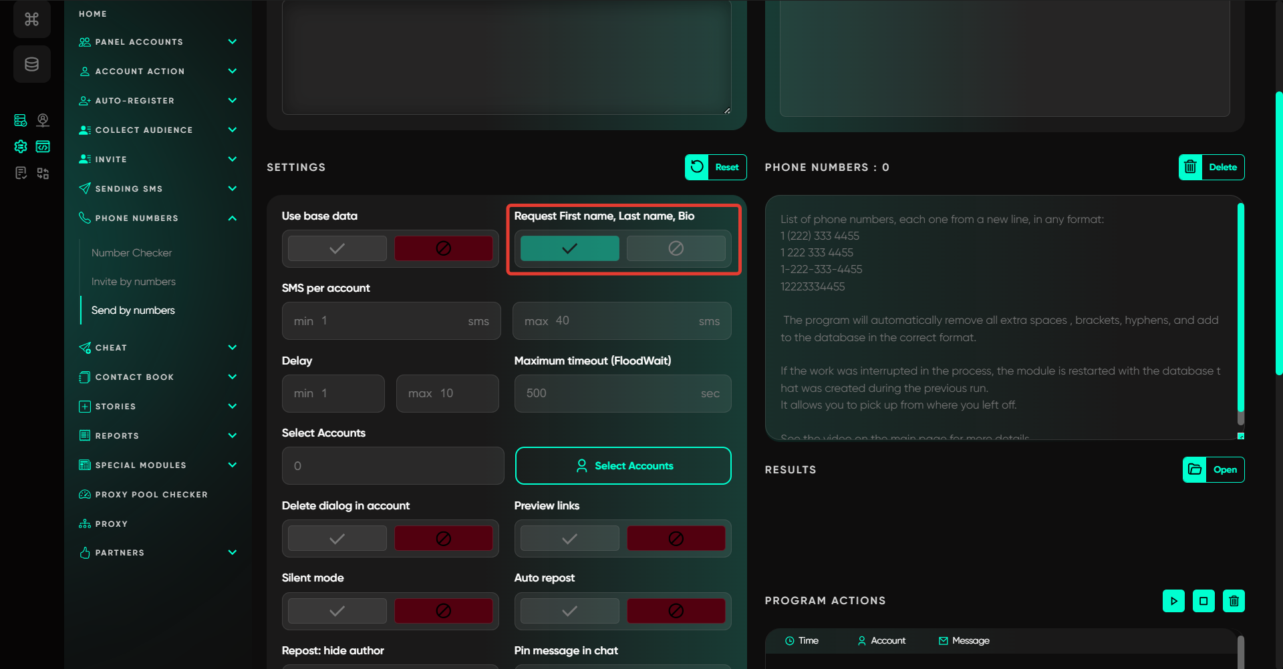Image resolution: width=1283 pixels, height=669 pixels.
Task: Open the database icon in left rail
Action: point(31,64)
